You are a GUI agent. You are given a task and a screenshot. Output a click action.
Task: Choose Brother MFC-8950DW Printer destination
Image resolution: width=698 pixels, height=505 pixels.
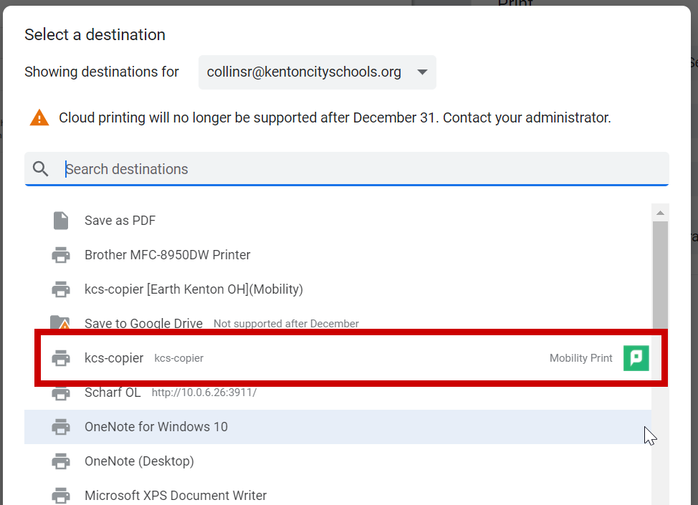pos(338,255)
